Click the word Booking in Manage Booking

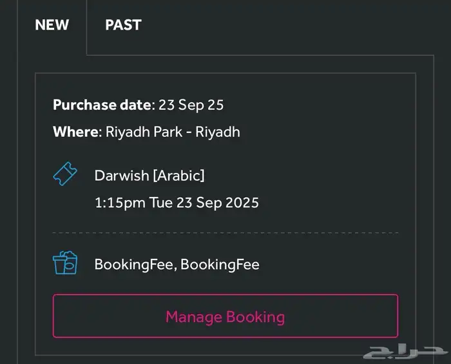pyautogui.click(x=254, y=317)
